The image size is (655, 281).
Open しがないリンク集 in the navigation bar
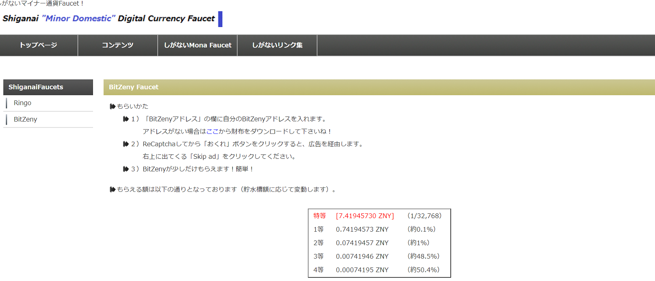click(277, 45)
